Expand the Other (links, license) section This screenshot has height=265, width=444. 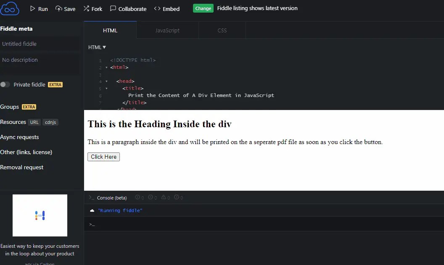coord(25,152)
